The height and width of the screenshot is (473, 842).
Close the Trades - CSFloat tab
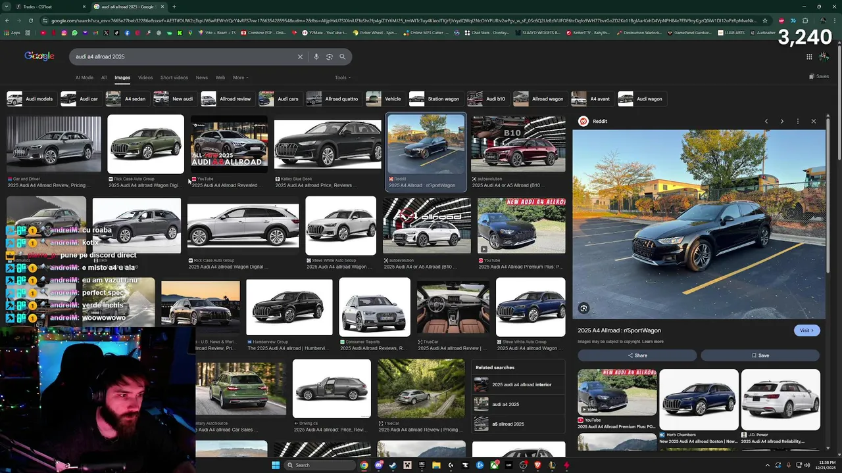(x=84, y=7)
